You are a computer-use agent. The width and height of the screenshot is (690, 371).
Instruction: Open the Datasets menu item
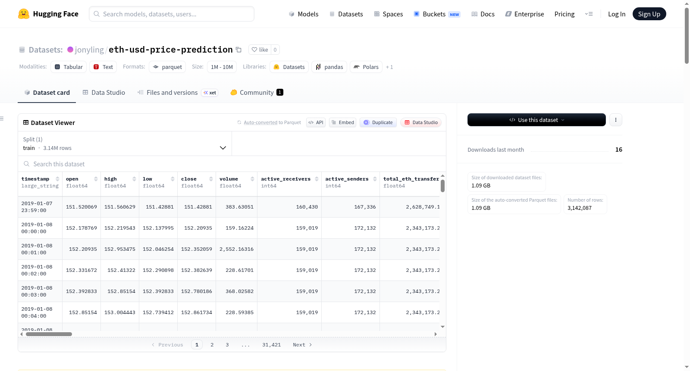[x=346, y=14]
